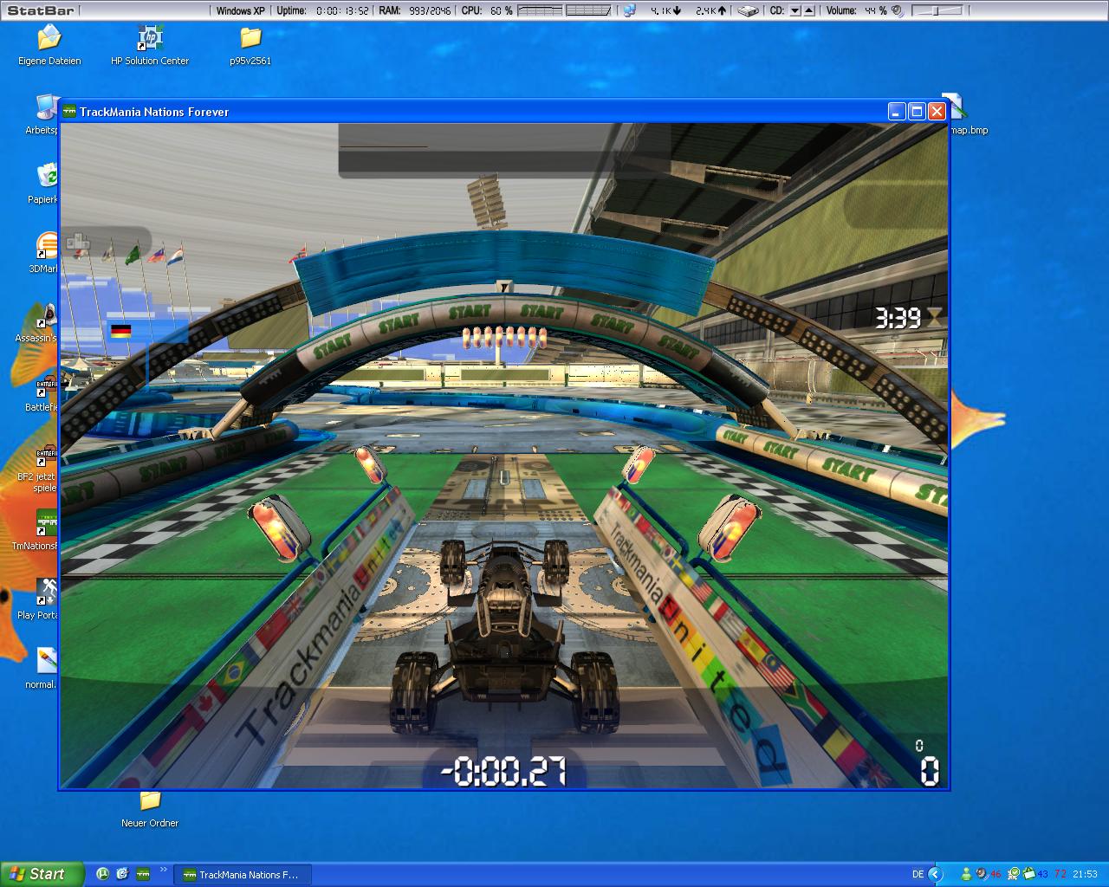The width and height of the screenshot is (1109, 887).
Task: Click the German flag in game
Action: pyautogui.click(x=121, y=331)
